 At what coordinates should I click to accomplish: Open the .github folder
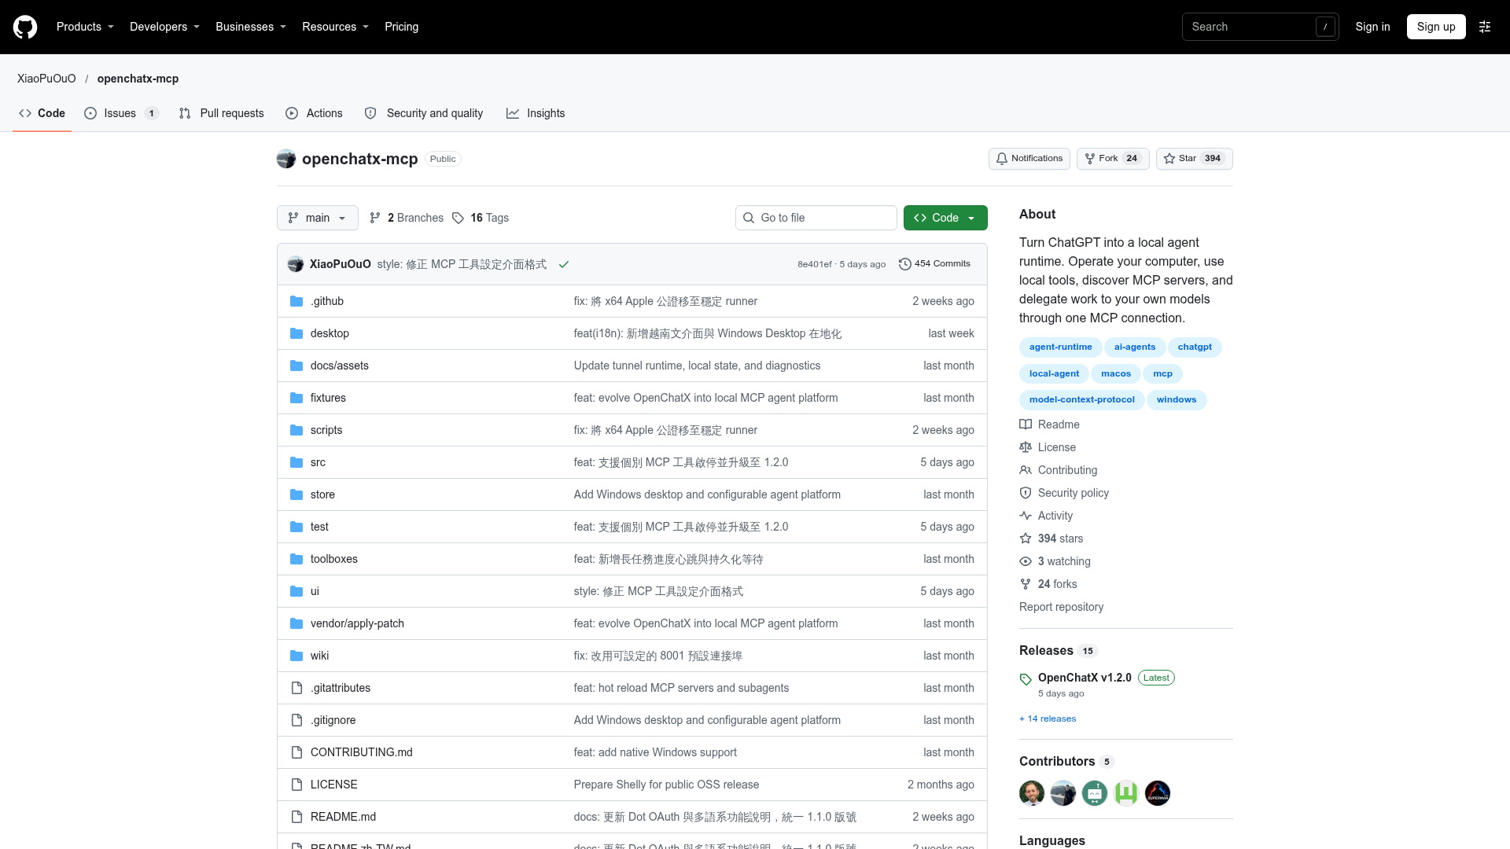(327, 301)
